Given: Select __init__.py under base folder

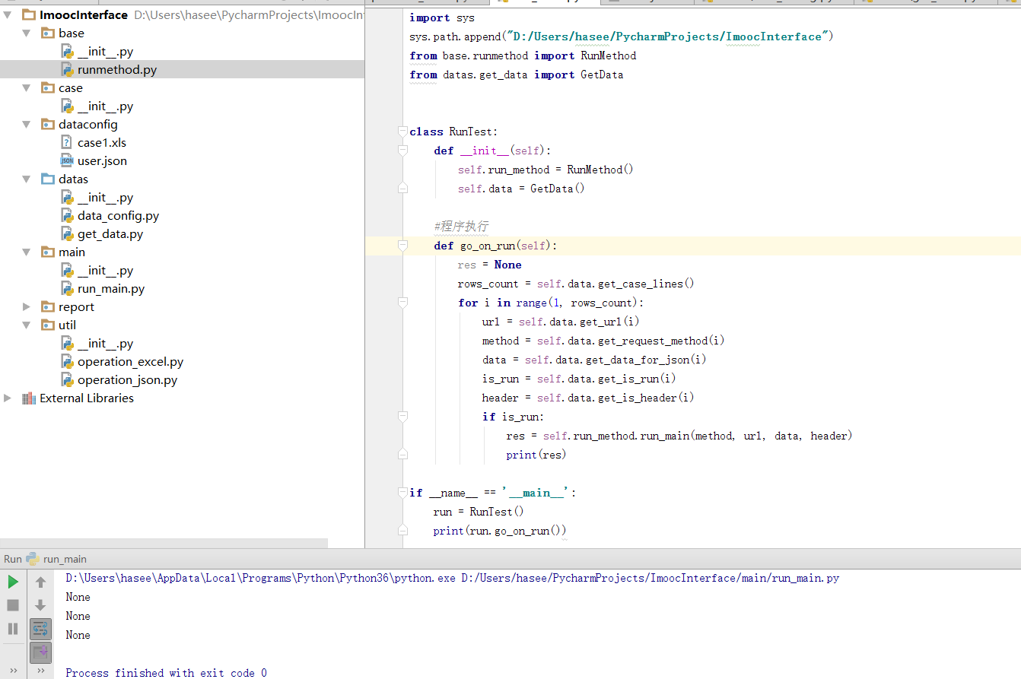Looking at the screenshot, I should click(x=105, y=52).
